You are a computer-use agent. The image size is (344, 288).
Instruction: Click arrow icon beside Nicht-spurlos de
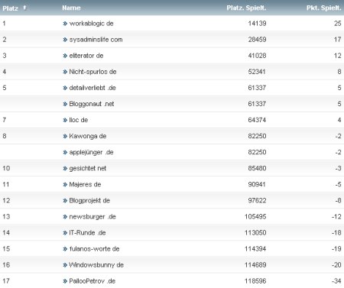[x=65, y=72]
